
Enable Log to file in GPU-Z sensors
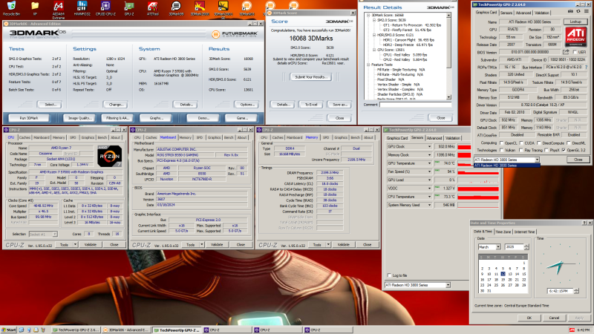point(389,275)
